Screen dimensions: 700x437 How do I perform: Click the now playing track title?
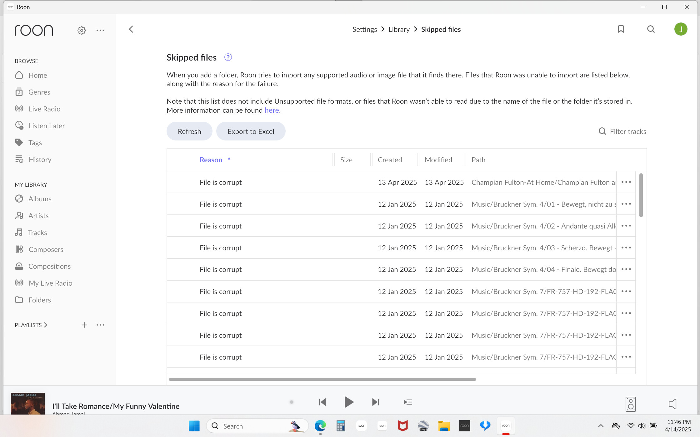116,406
